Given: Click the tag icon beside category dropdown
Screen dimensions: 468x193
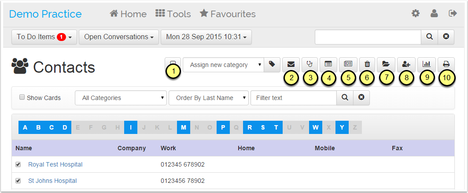Looking at the screenshot, I should 272,64.
